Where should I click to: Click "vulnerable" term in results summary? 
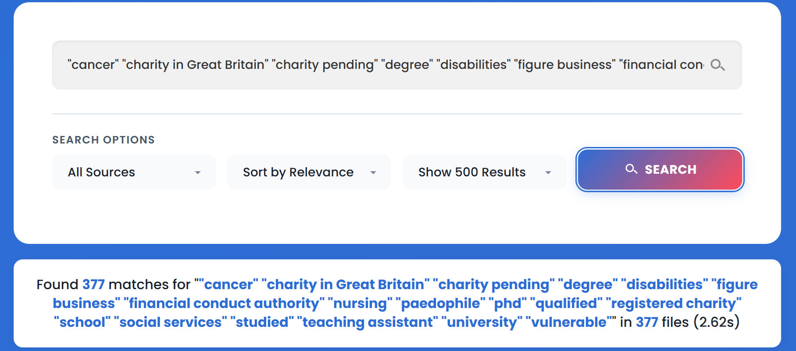[568, 322]
